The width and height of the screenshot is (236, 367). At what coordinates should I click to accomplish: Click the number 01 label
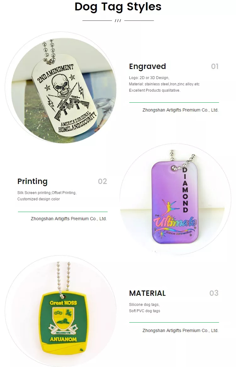click(x=215, y=66)
